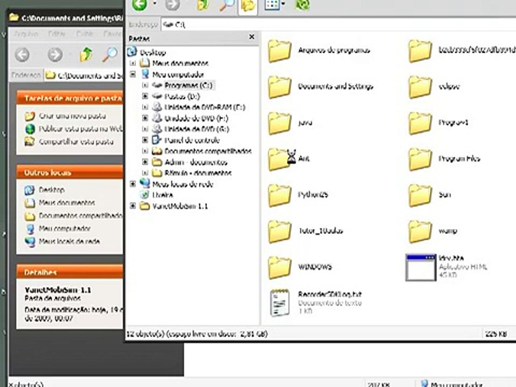
Task: Select VanetMobiSim 1.1 folder in the tree
Action: (180, 206)
